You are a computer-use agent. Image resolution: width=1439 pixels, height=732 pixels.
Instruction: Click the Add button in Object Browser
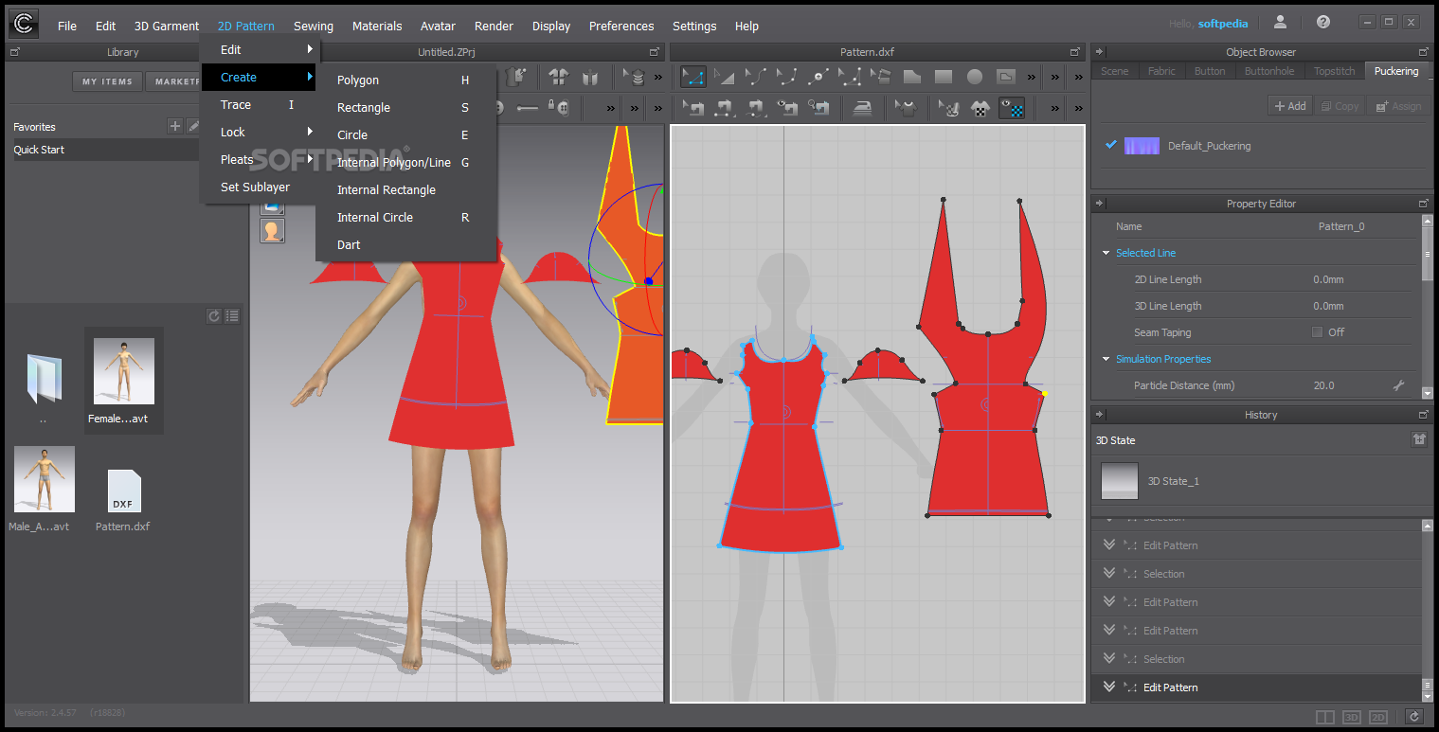point(1290,106)
